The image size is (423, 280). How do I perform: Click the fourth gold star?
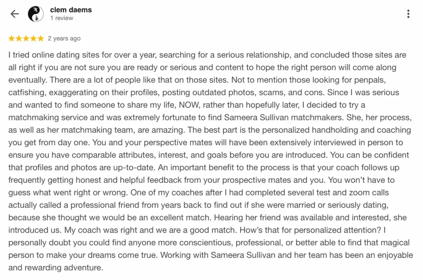click(x=33, y=38)
